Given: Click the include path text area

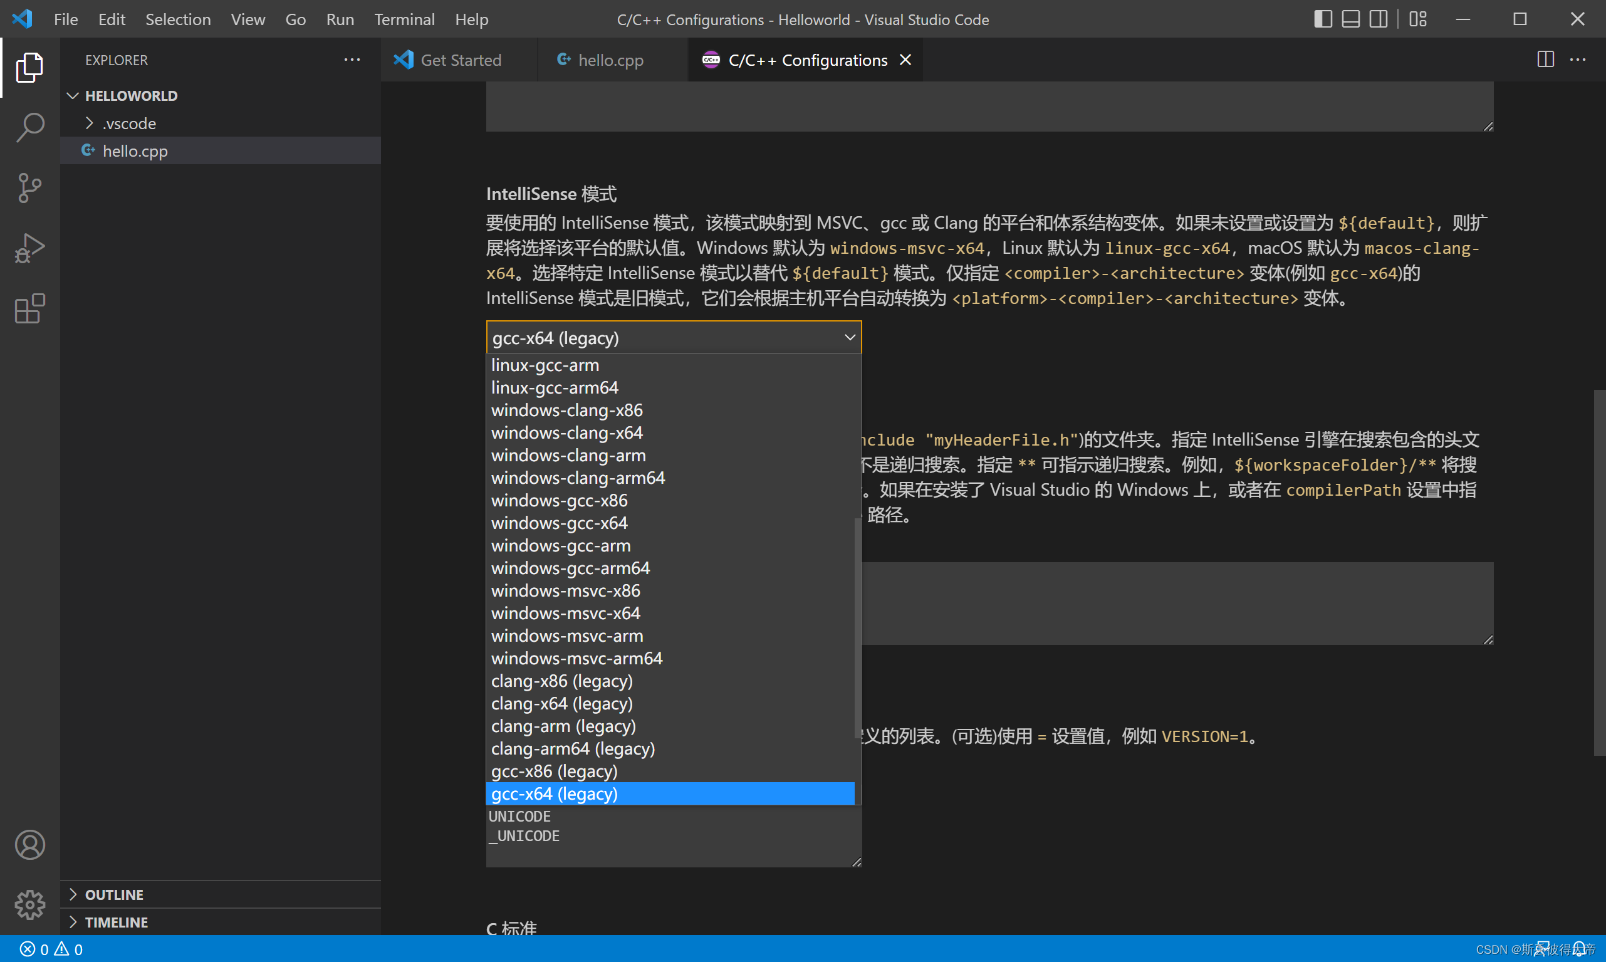Looking at the screenshot, I should tap(1177, 603).
